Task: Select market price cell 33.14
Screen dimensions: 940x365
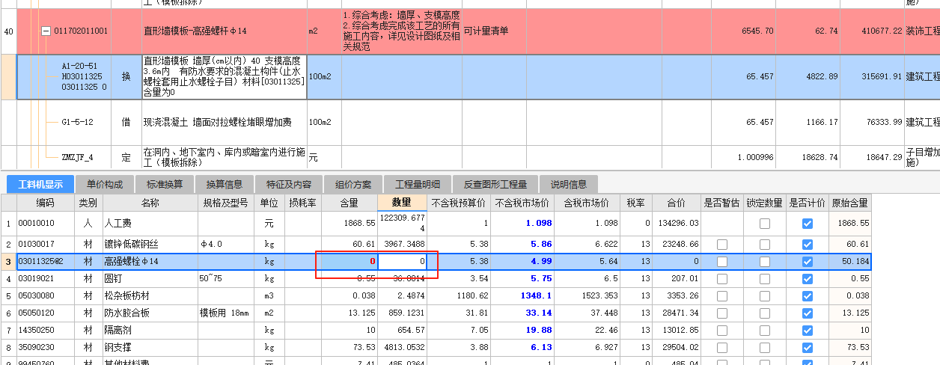Action: click(522, 313)
